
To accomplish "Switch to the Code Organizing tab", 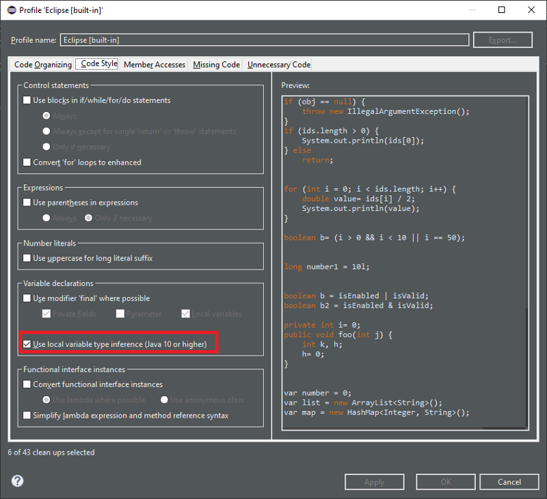I will tap(42, 64).
